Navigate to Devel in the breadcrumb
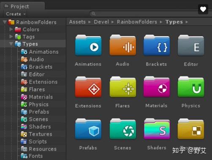This screenshot has width=212, height=160. pos(101,22)
